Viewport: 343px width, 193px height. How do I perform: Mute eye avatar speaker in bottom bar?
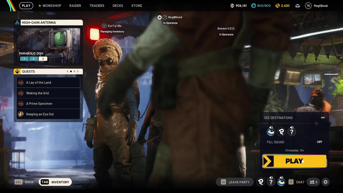pyautogui.click(x=281, y=178)
